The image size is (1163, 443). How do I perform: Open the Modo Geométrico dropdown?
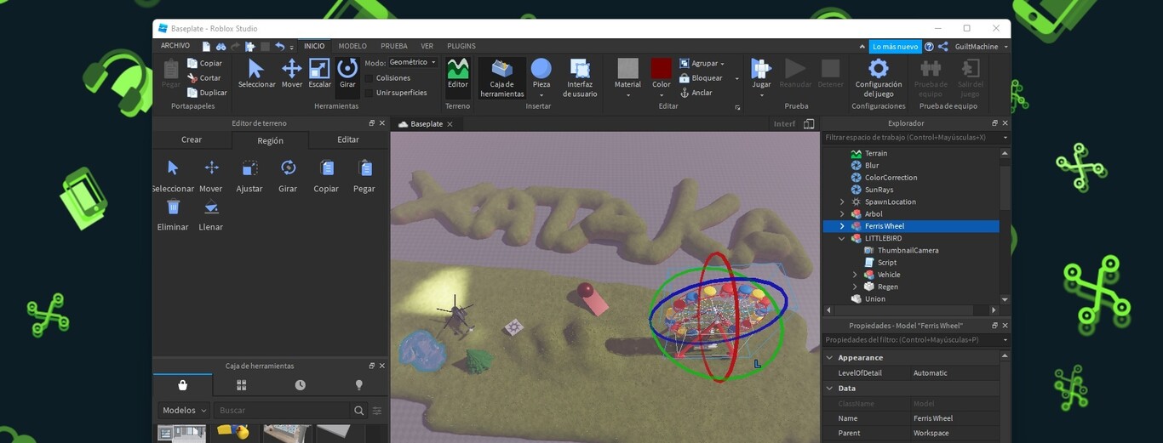click(x=413, y=63)
